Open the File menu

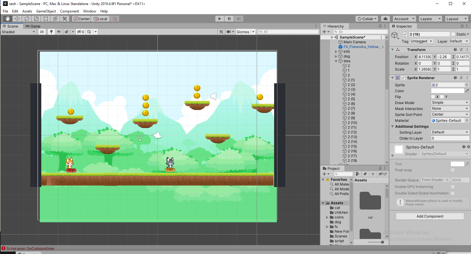(5, 11)
